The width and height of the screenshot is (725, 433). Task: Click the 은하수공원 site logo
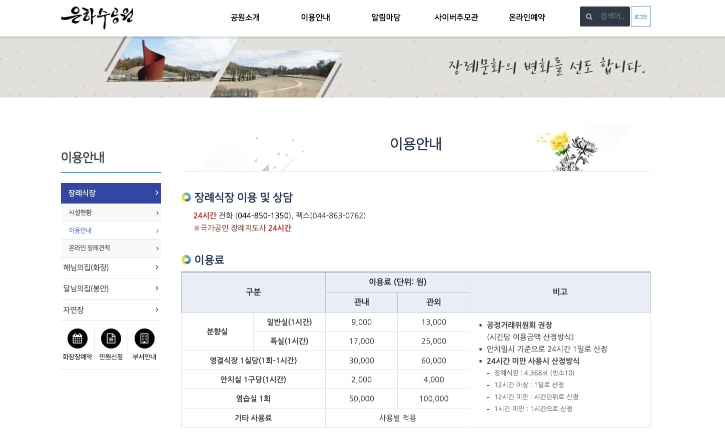click(97, 17)
